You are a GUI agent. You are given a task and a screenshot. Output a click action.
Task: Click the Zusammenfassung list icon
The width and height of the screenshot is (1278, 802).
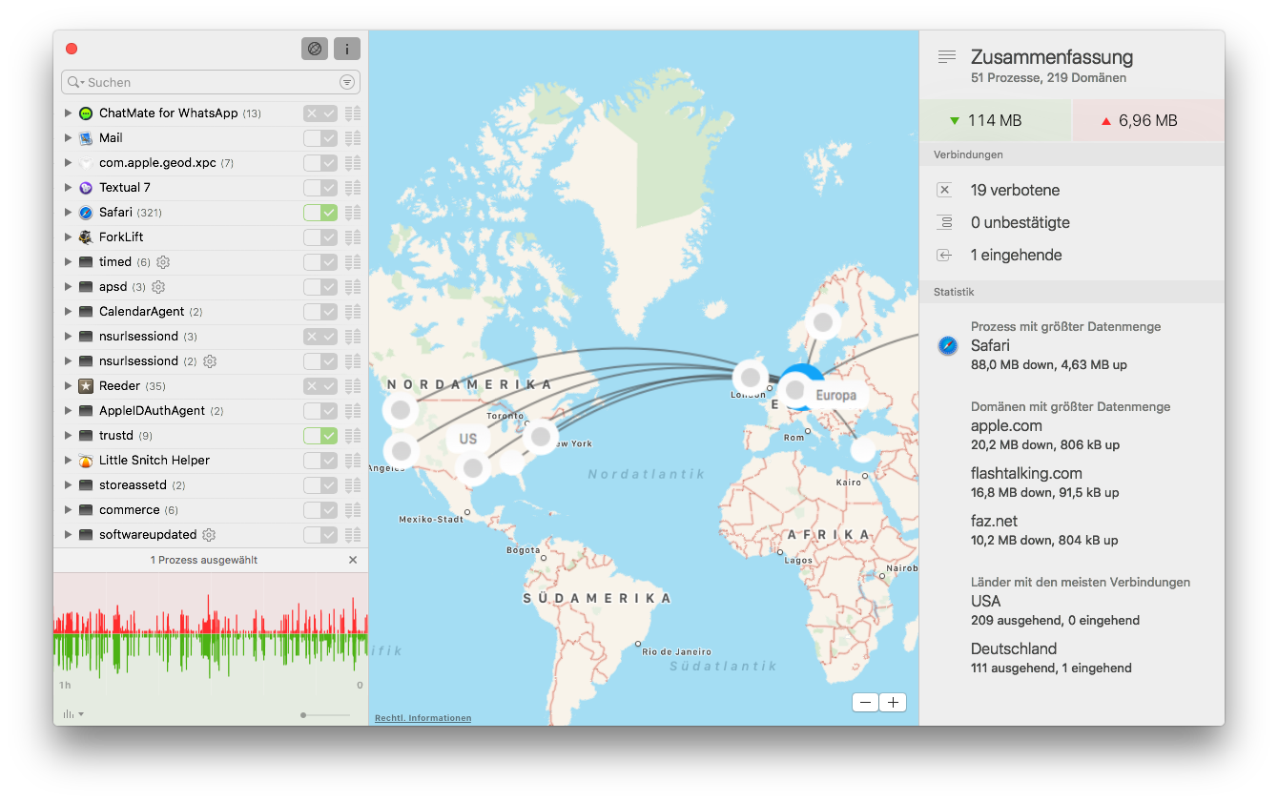pos(946,57)
